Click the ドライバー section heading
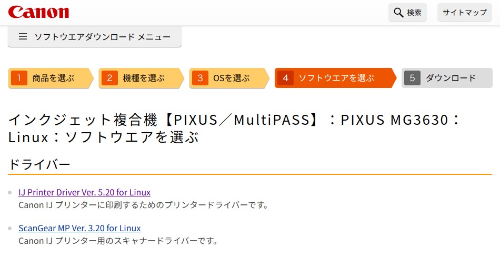Viewport: 500px width, 266px height. point(39,164)
